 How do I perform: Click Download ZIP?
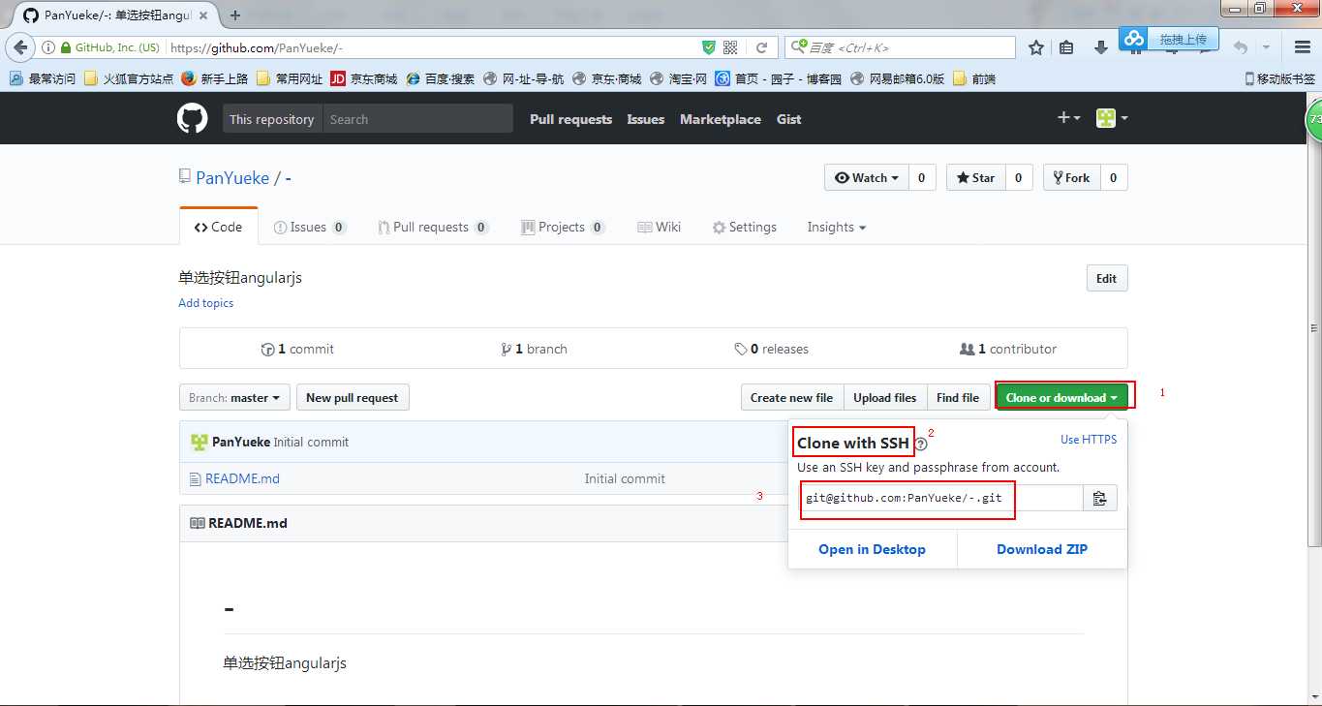(1042, 549)
